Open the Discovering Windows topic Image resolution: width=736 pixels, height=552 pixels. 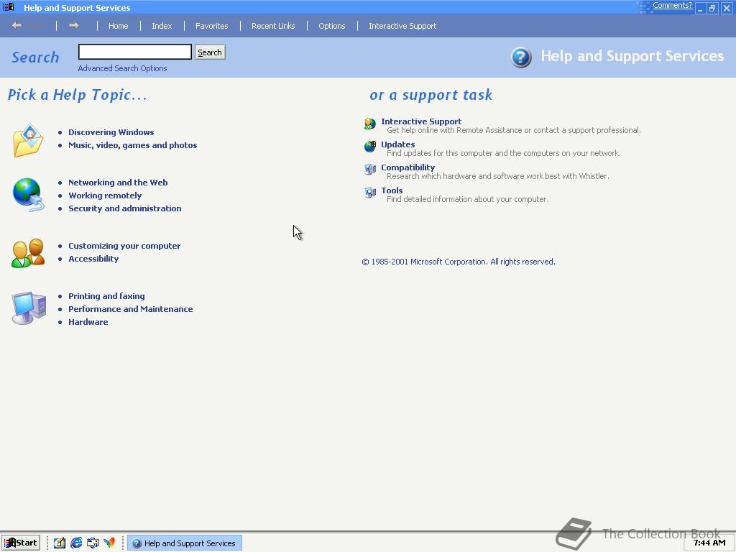click(x=111, y=132)
